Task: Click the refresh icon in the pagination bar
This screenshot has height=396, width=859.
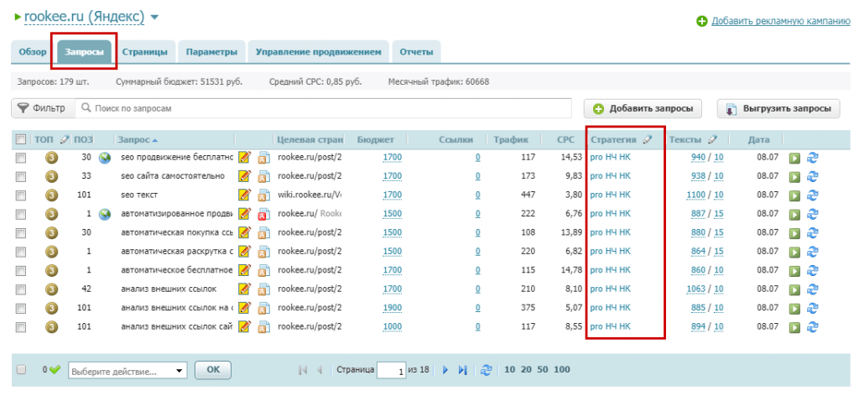Action: tap(486, 370)
